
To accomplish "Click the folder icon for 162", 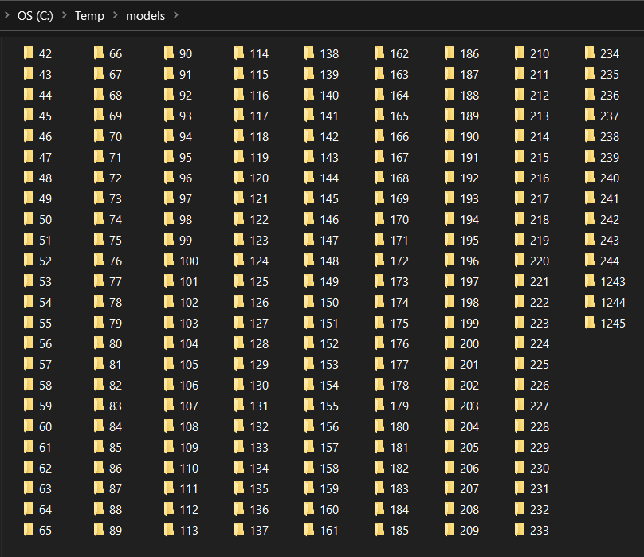I will coord(379,53).
